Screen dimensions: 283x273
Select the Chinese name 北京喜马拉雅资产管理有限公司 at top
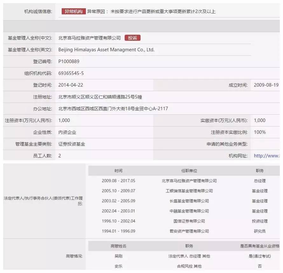coord(90,38)
